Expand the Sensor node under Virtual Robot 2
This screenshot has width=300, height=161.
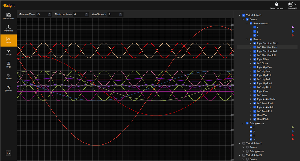coord(243,148)
